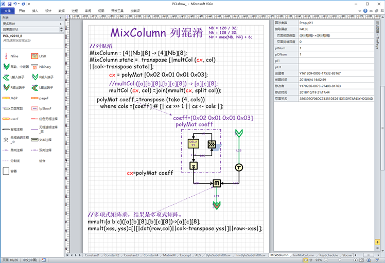The height and width of the screenshot is (263, 385).
Task: Switch to the 插入 (Insert) ribbon tab
Action: 35,10
